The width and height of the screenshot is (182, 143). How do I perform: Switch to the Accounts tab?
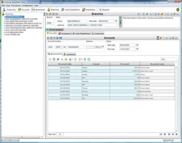(x=52, y=33)
